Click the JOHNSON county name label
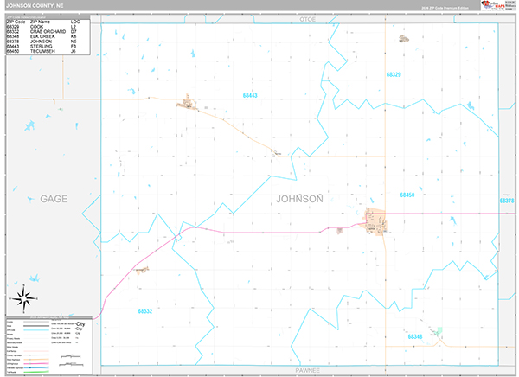This screenshot has width=519, height=377. [299, 199]
